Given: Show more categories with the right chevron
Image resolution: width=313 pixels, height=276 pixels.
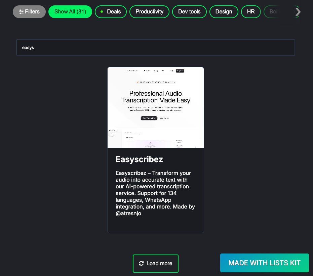Looking at the screenshot, I should [298, 12].
